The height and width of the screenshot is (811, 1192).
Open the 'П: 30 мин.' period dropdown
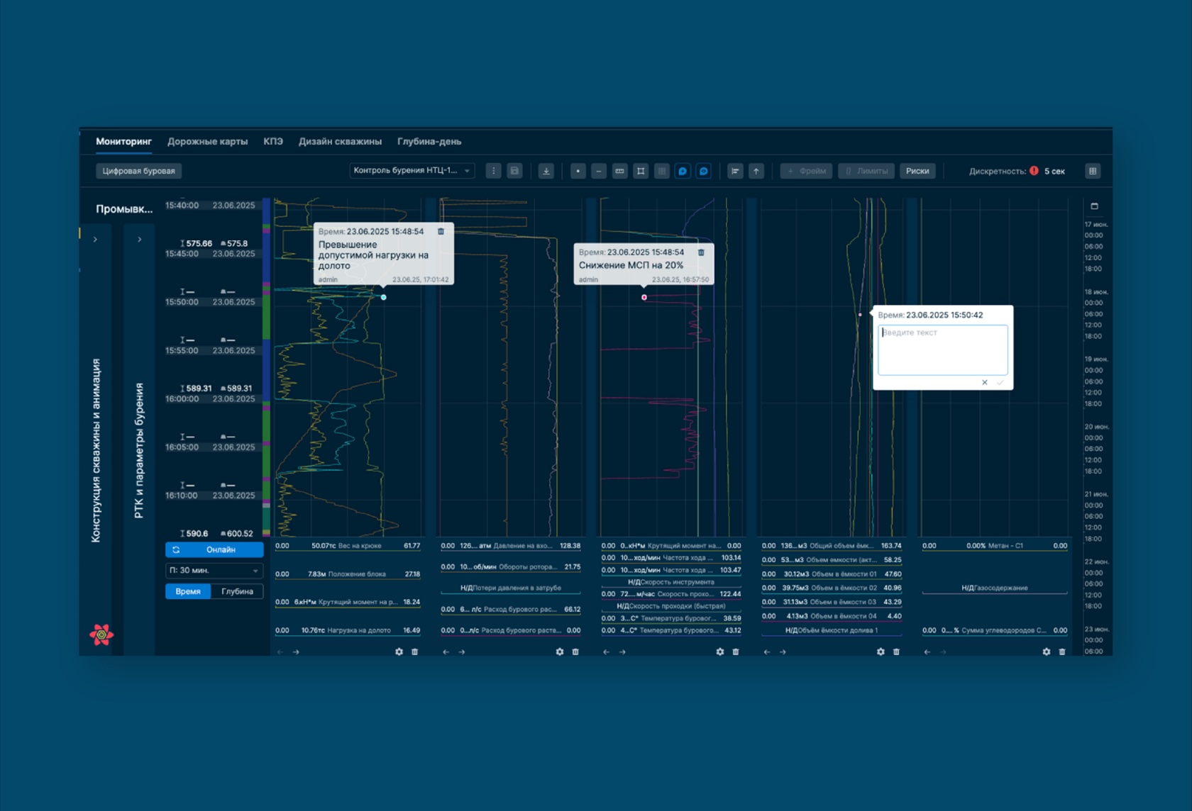pos(214,571)
